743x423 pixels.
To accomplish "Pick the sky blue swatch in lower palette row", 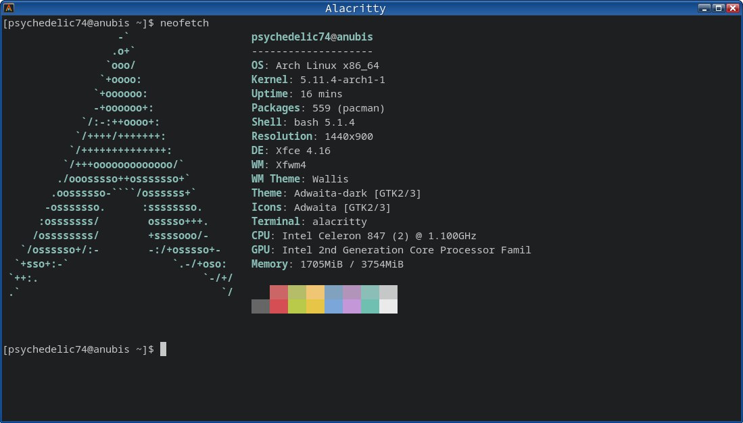I will pyautogui.click(x=333, y=307).
